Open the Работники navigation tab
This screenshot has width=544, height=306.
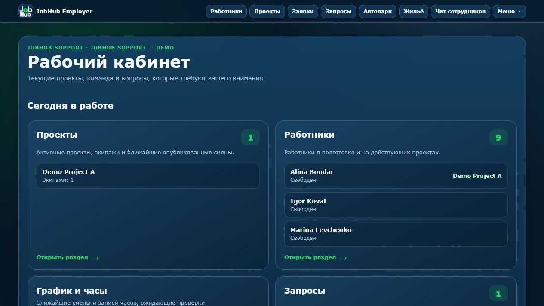pos(226,12)
